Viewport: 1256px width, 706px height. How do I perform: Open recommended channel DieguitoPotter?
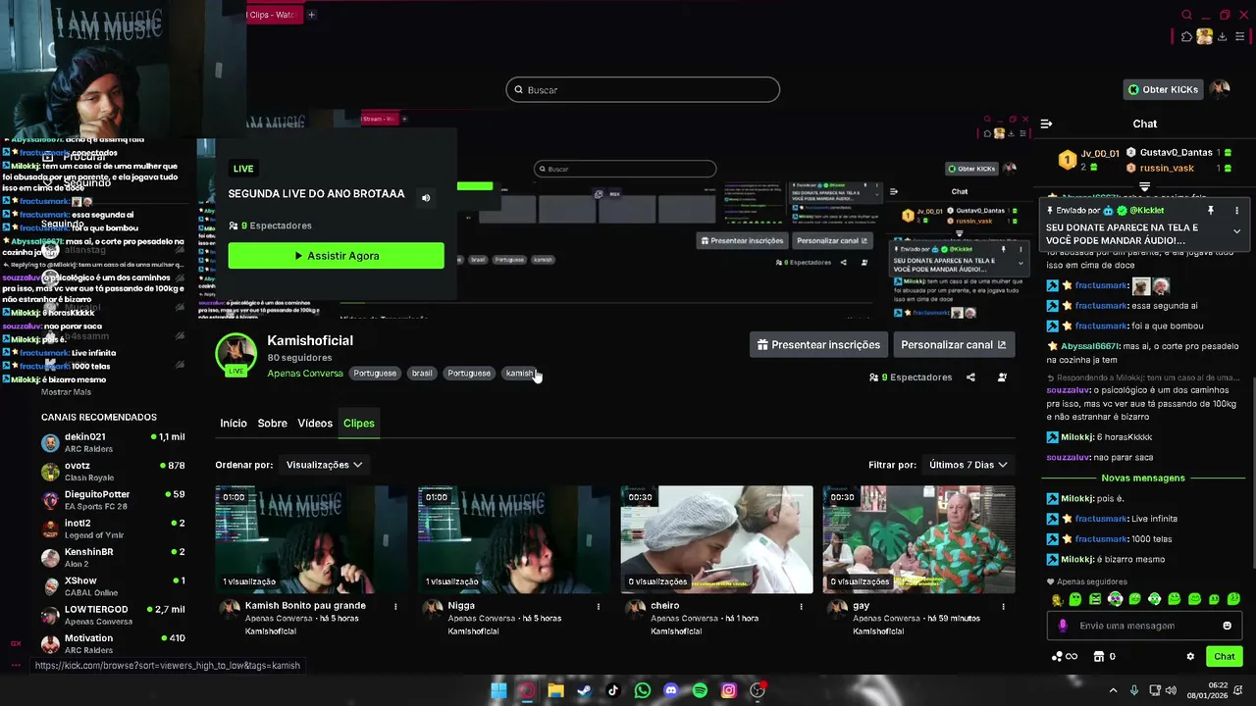pos(113,500)
